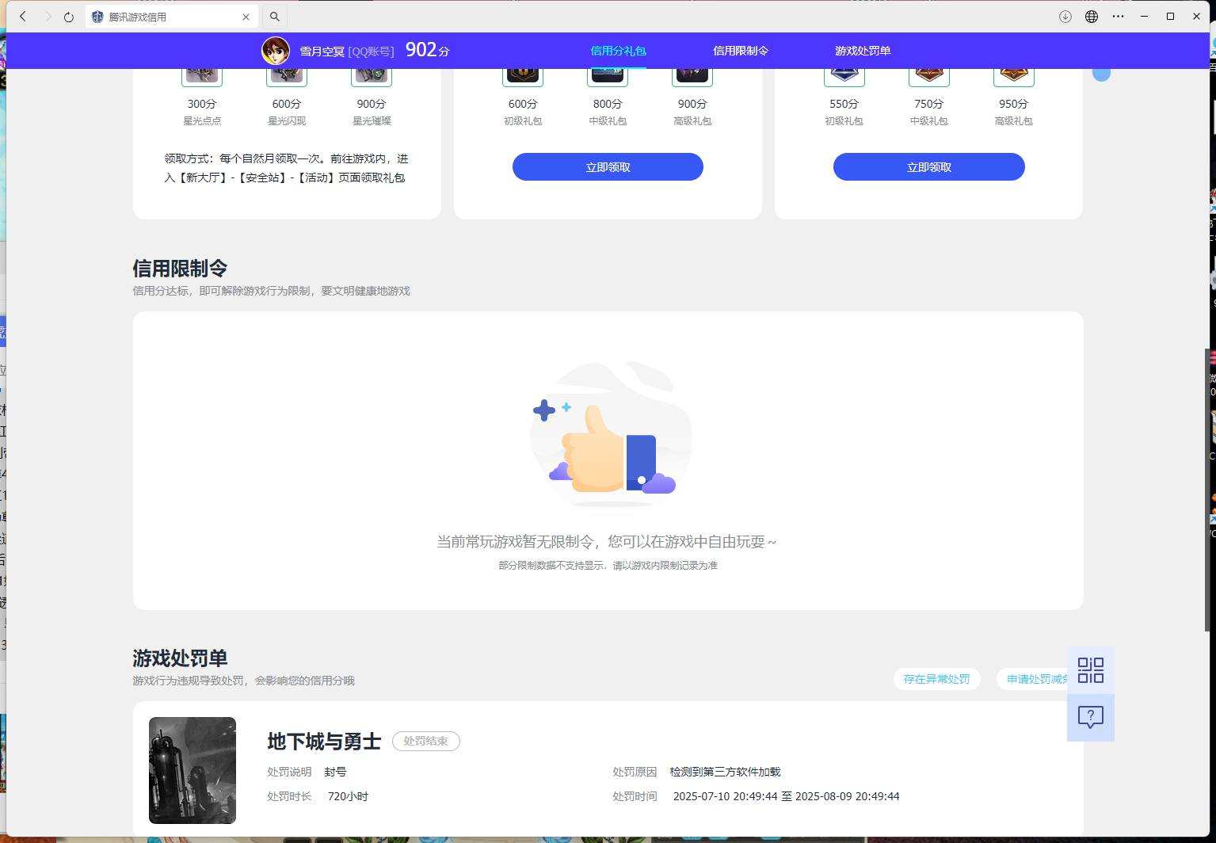Screen dimensions: 1216x843
Task: Click the penalty period date range
Action: [x=786, y=796]
